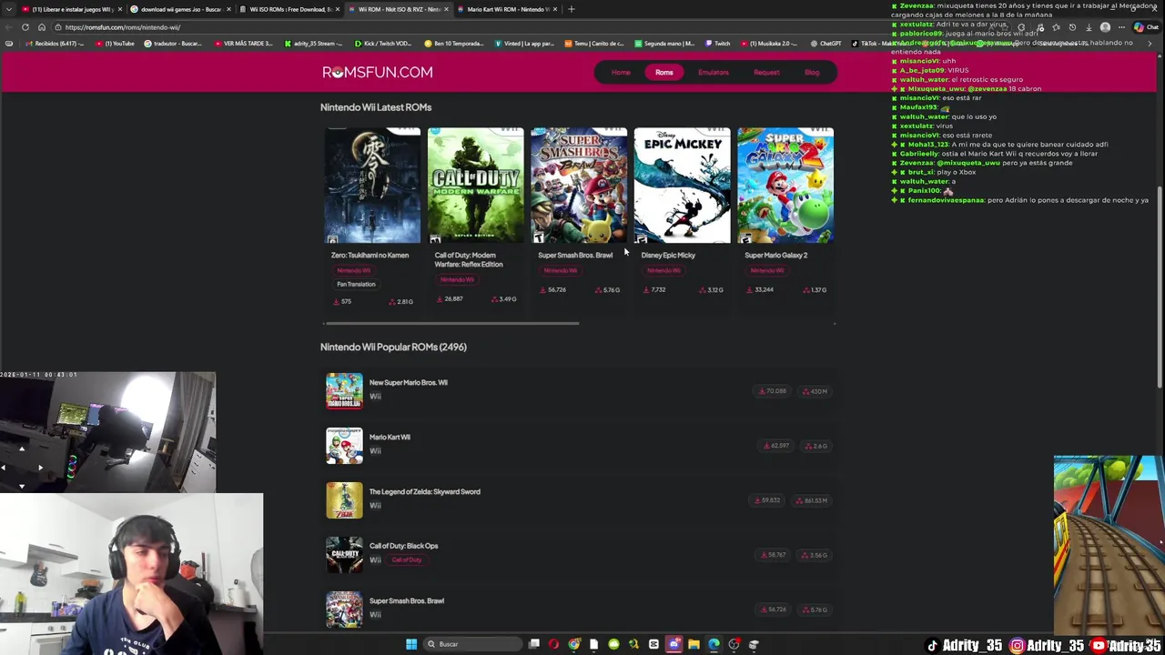Select the Roms navigation item
Screen dimensions: 1165x655
tap(664, 72)
